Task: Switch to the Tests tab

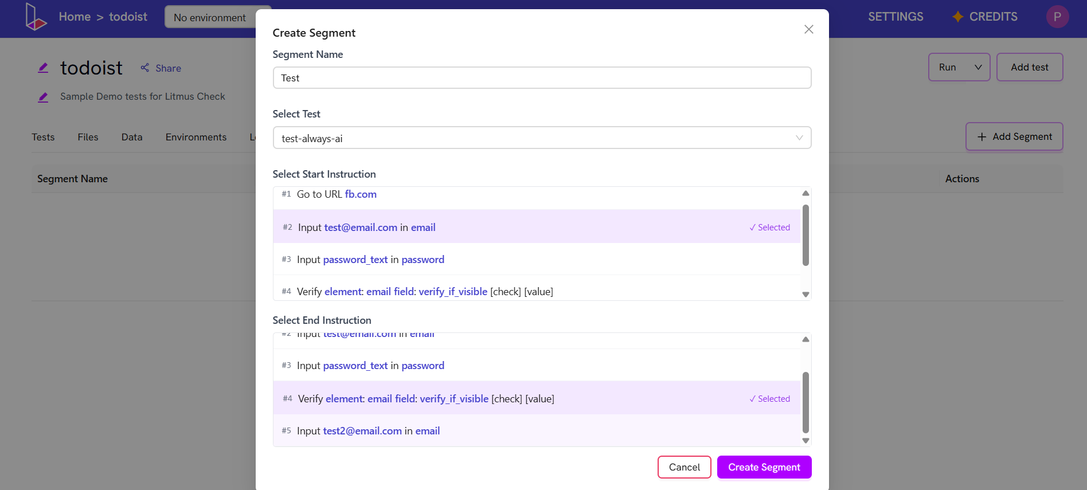Action: (43, 137)
